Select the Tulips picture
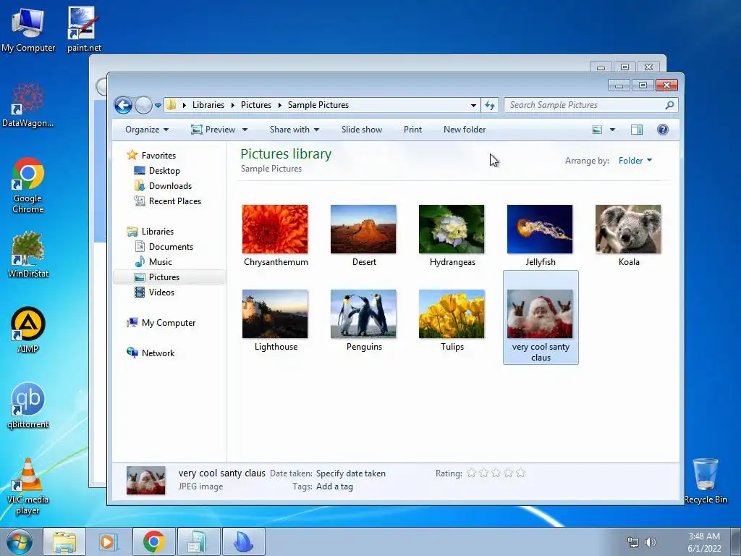The image size is (741, 556). [x=452, y=320]
